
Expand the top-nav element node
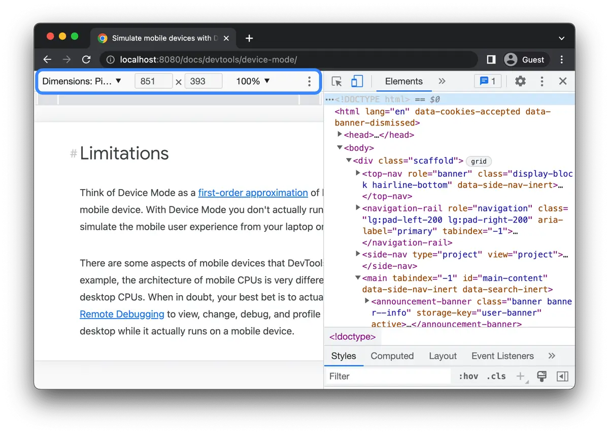[x=358, y=173]
